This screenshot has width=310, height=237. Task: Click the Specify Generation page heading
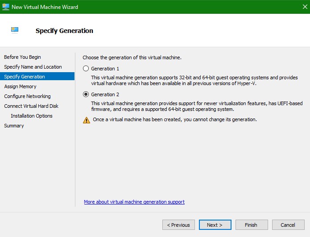[64, 31]
